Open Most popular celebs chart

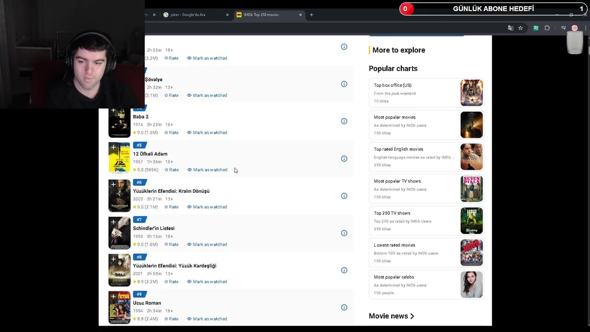point(426,285)
